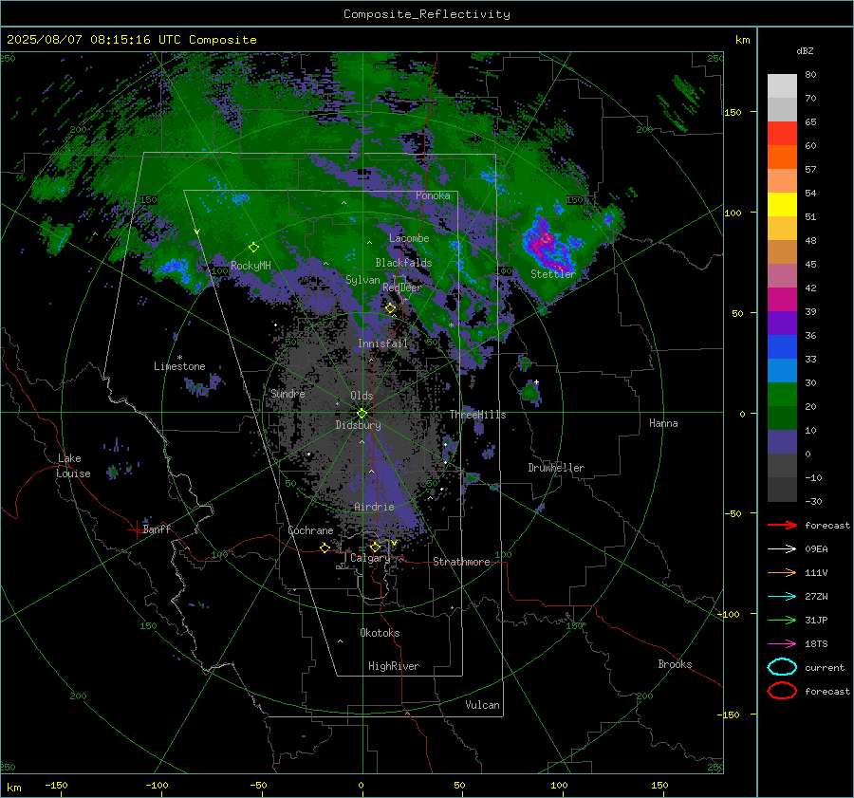The height and width of the screenshot is (798, 854).
Task: Click the red forecast arrow legend icon
Action: tap(782, 525)
